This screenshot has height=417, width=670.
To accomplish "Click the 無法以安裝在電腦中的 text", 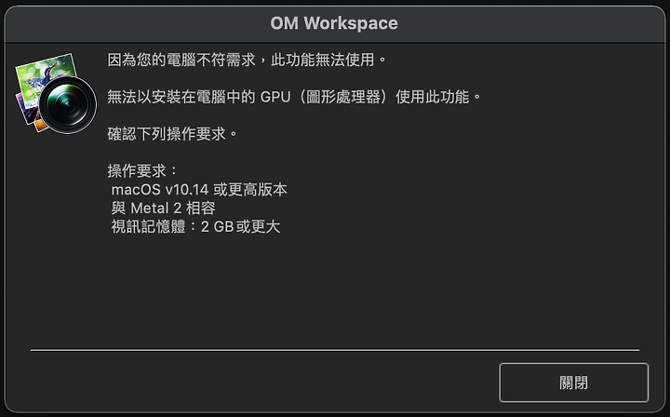I will (x=181, y=97).
